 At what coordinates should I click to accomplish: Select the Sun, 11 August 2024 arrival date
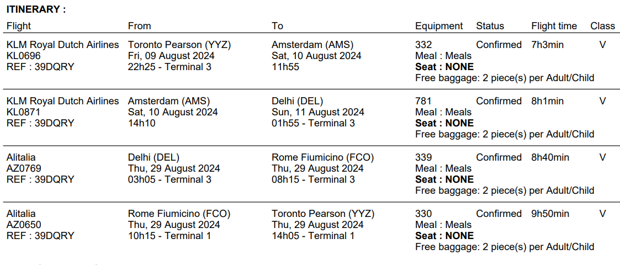317,112
